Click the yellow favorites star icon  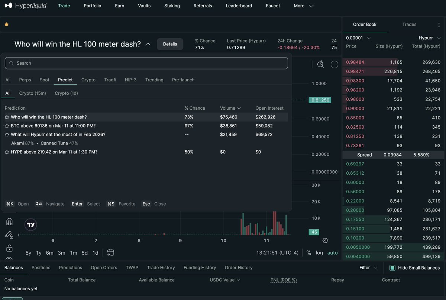[6, 25]
